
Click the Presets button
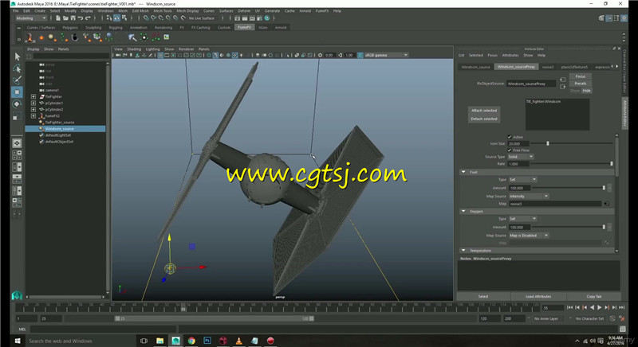(x=581, y=84)
